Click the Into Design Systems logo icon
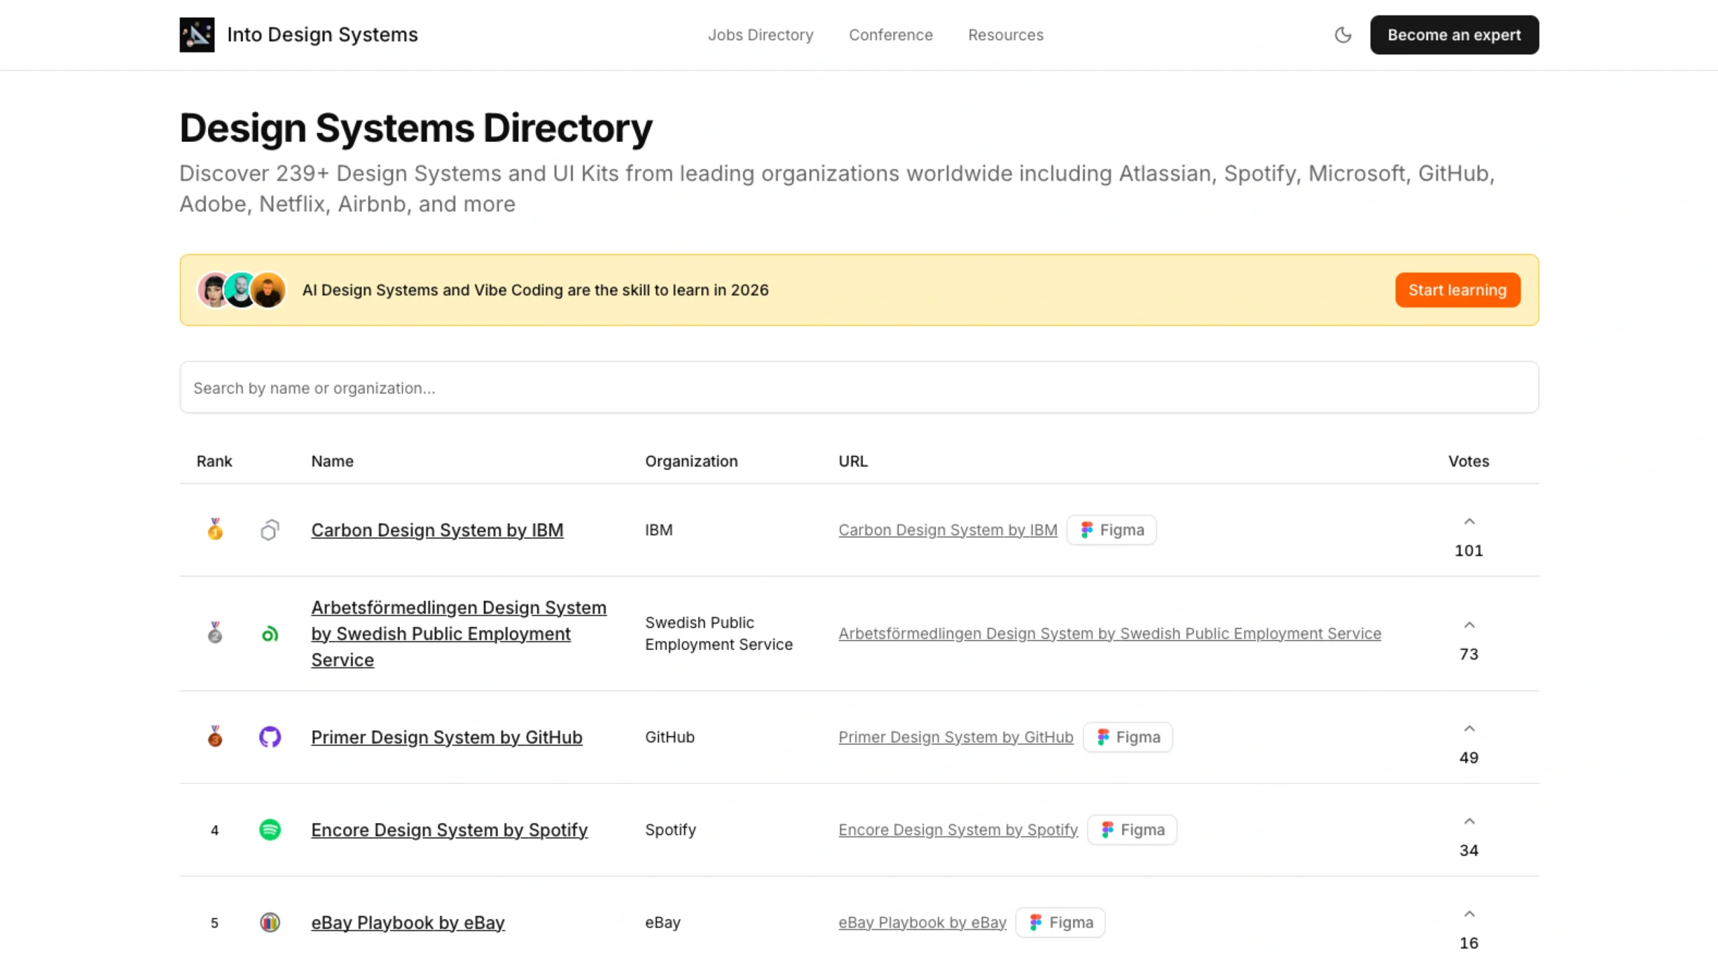The image size is (1718, 958). [x=197, y=35]
